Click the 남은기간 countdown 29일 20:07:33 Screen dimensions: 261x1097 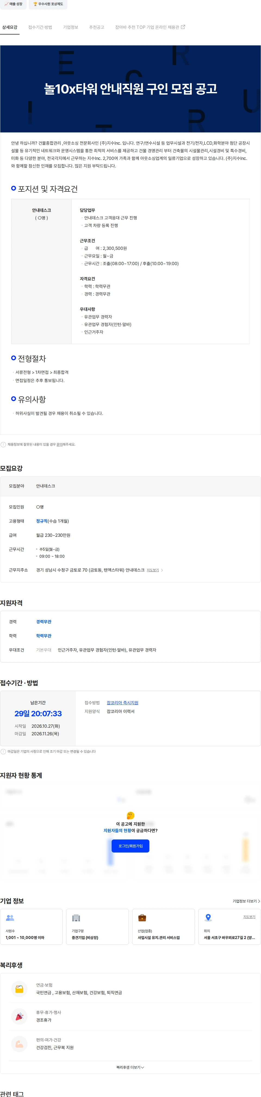coord(38,713)
